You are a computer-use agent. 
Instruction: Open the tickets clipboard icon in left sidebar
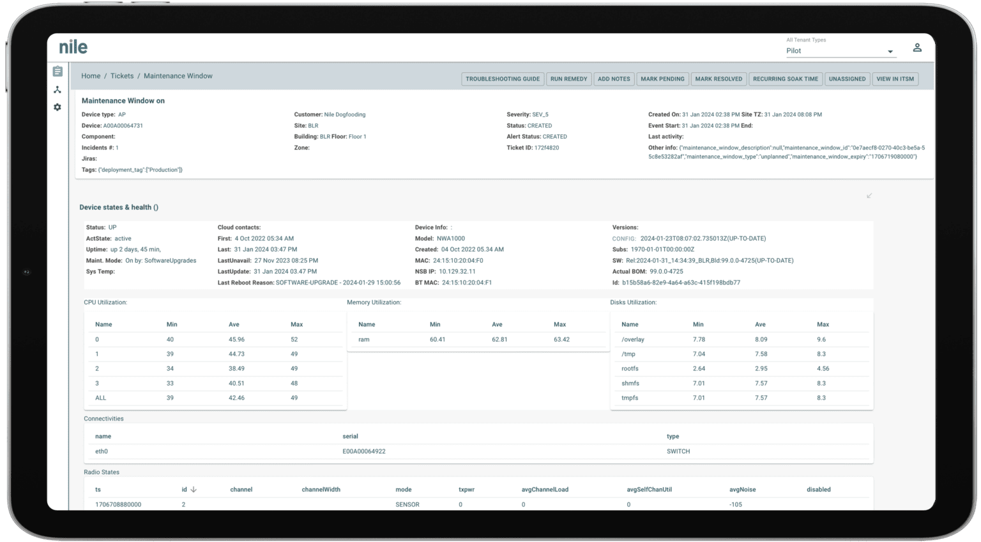(57, 72)
